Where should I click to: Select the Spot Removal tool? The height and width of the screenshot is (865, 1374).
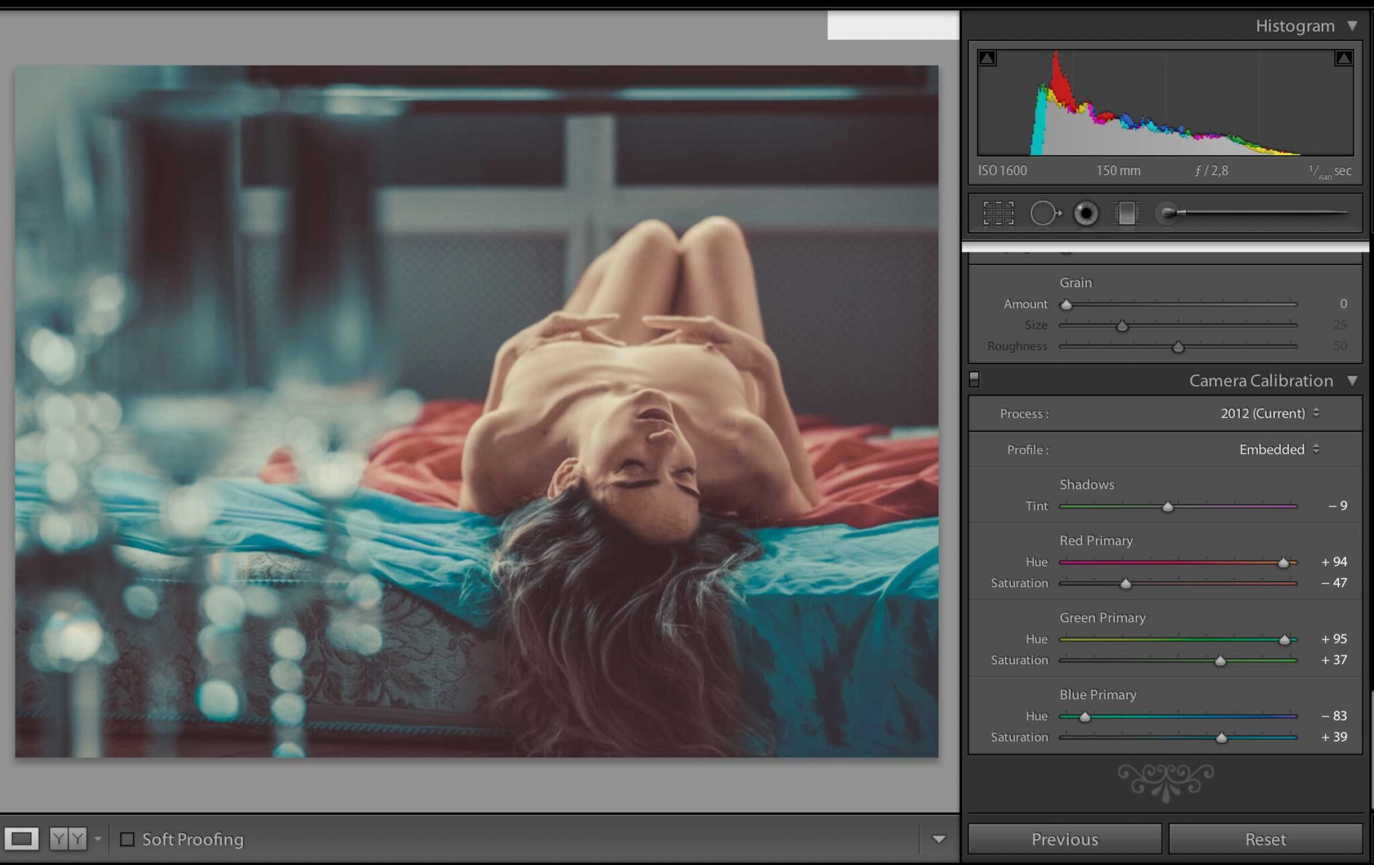1044,213
